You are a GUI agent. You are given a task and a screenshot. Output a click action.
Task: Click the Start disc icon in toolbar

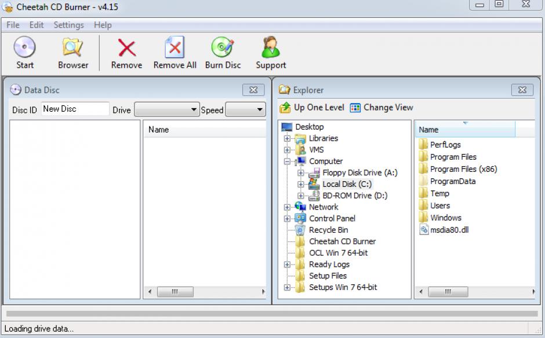[25, 47]
